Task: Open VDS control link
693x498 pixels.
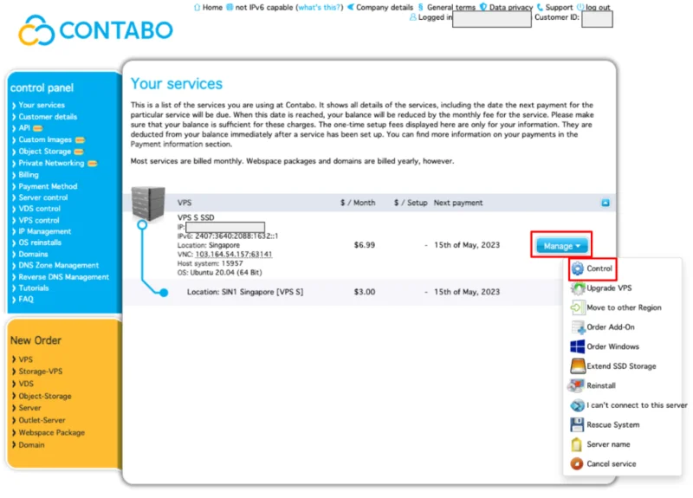Action: pos(39,209)
